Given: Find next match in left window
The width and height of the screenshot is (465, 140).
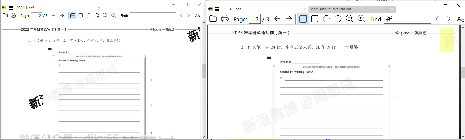Looking at the screenshot, I should tap(189, 15).
